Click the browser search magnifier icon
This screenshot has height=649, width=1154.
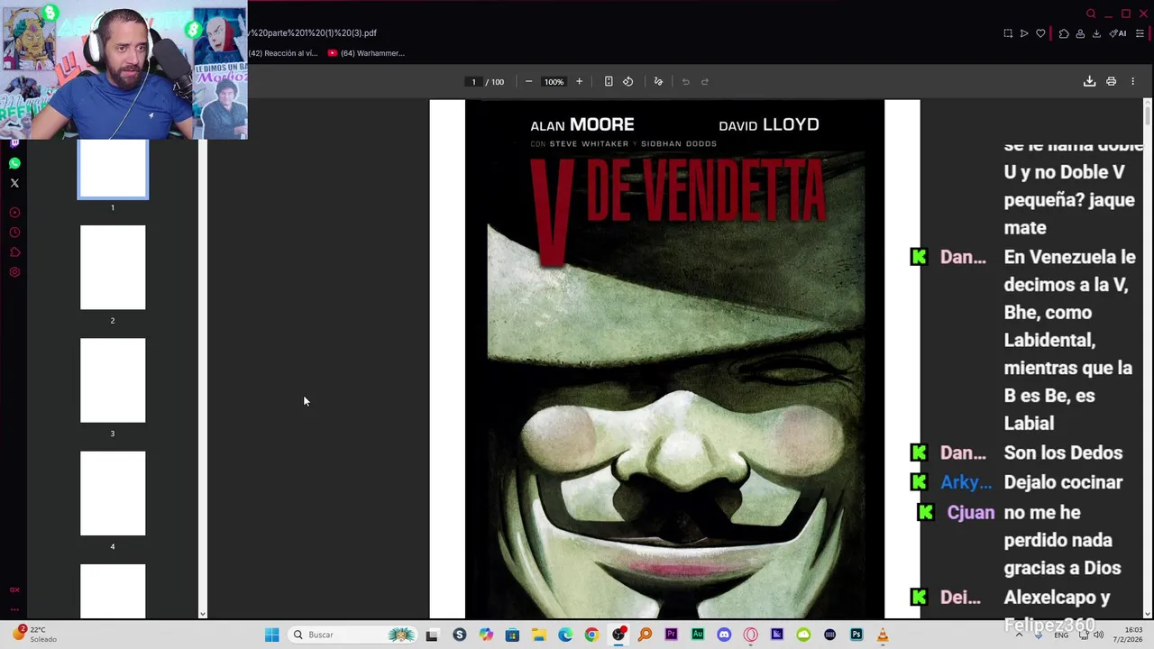coord(1091,14)
